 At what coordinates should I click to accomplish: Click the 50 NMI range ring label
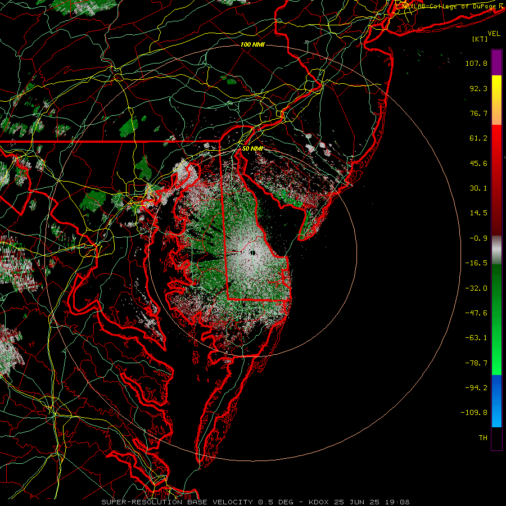pyautogui.click(x=252, y=148)
